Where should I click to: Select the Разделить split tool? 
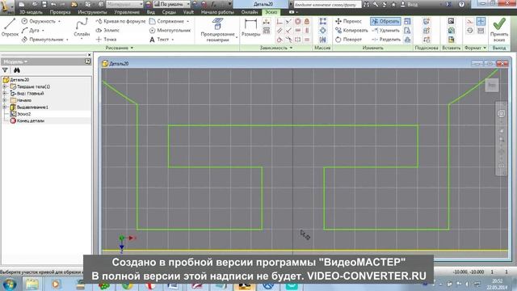(386, 40)
